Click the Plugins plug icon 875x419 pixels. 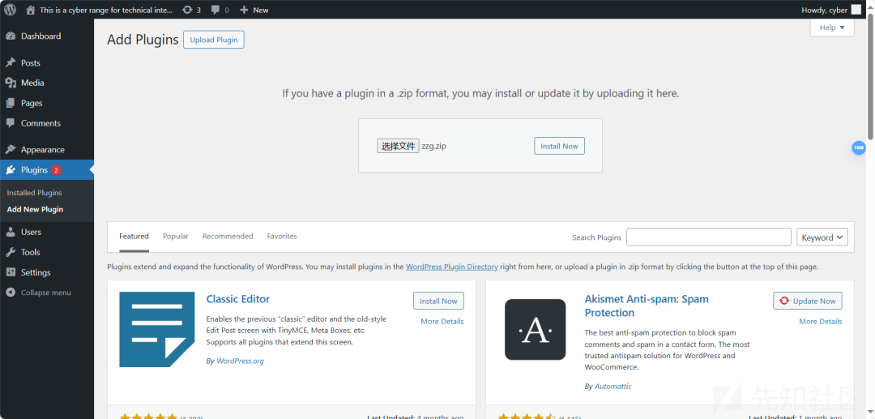pyautogui.click(x=11, y=170)
